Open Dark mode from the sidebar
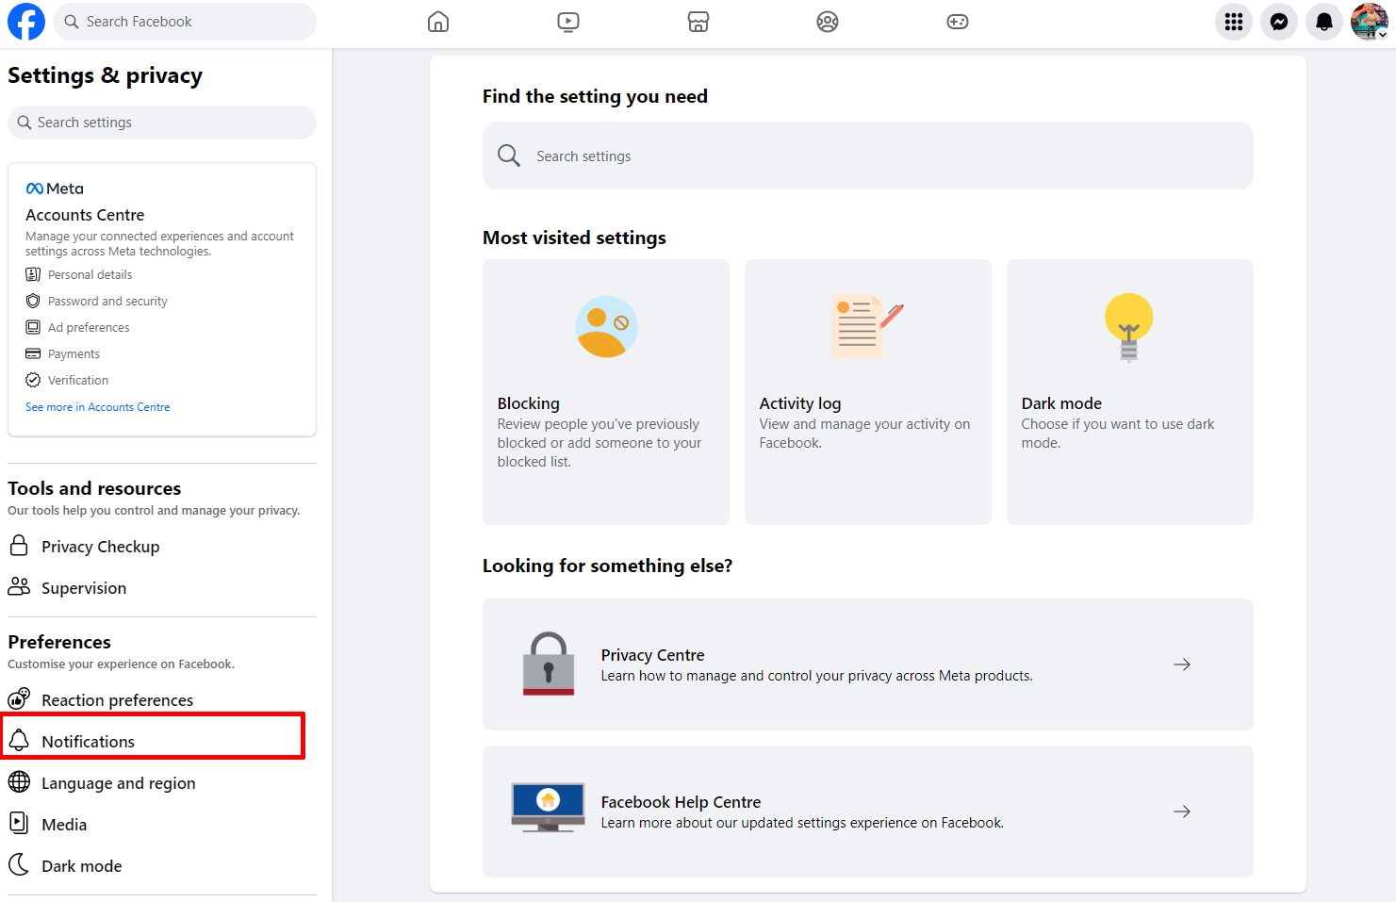Image resolution: width=1396 pixels, height=902 pixels. pyautogui.click(x=81, y=866)
